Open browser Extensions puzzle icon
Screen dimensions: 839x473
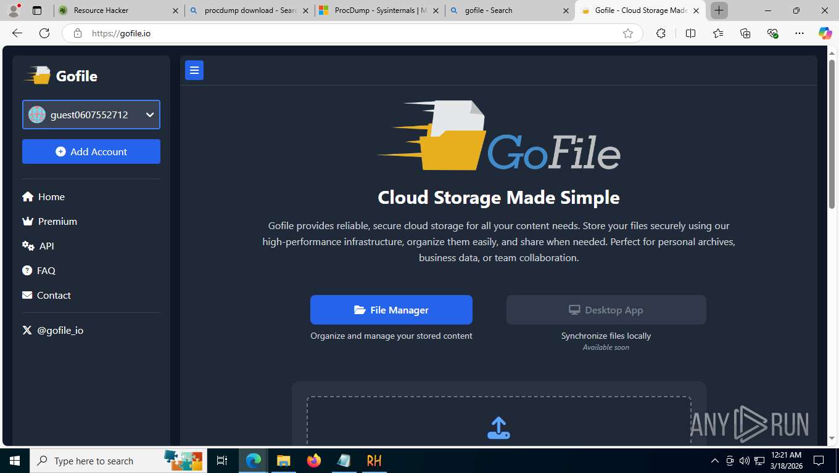pyautogui.click(x=661, y=33)
